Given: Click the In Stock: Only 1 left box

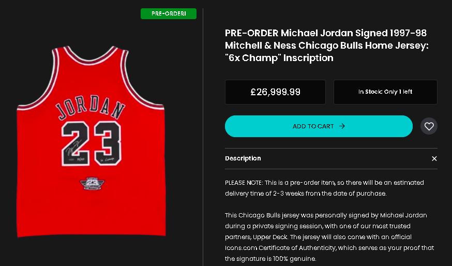Looking at the screenshot, I should pyautogui.click(x=385, y=92).
